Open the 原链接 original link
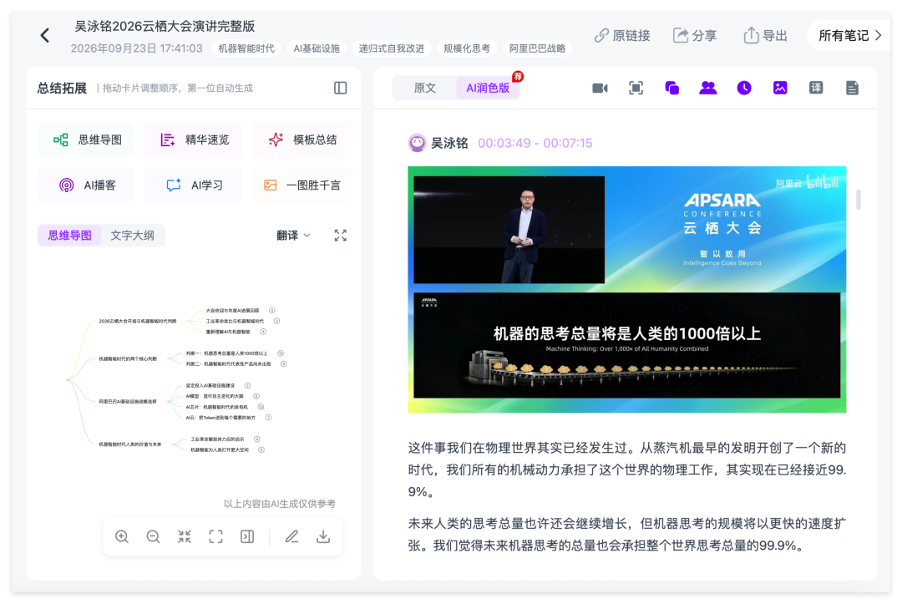902x604 pixels. pos(622,36)
